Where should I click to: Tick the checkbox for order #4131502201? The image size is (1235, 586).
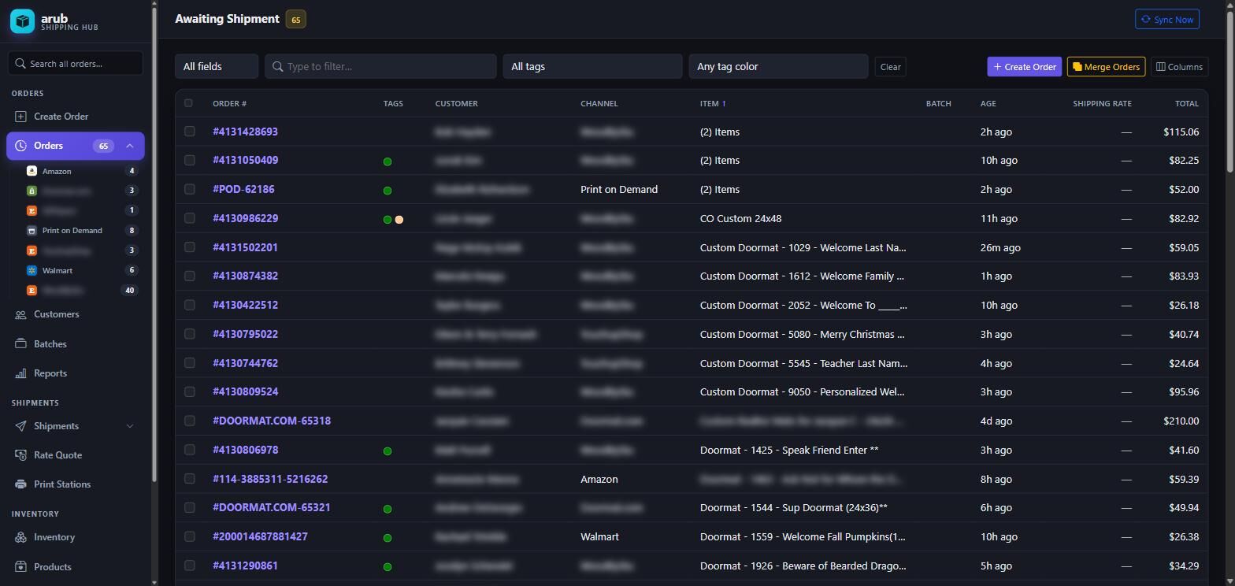click(189, 247)
